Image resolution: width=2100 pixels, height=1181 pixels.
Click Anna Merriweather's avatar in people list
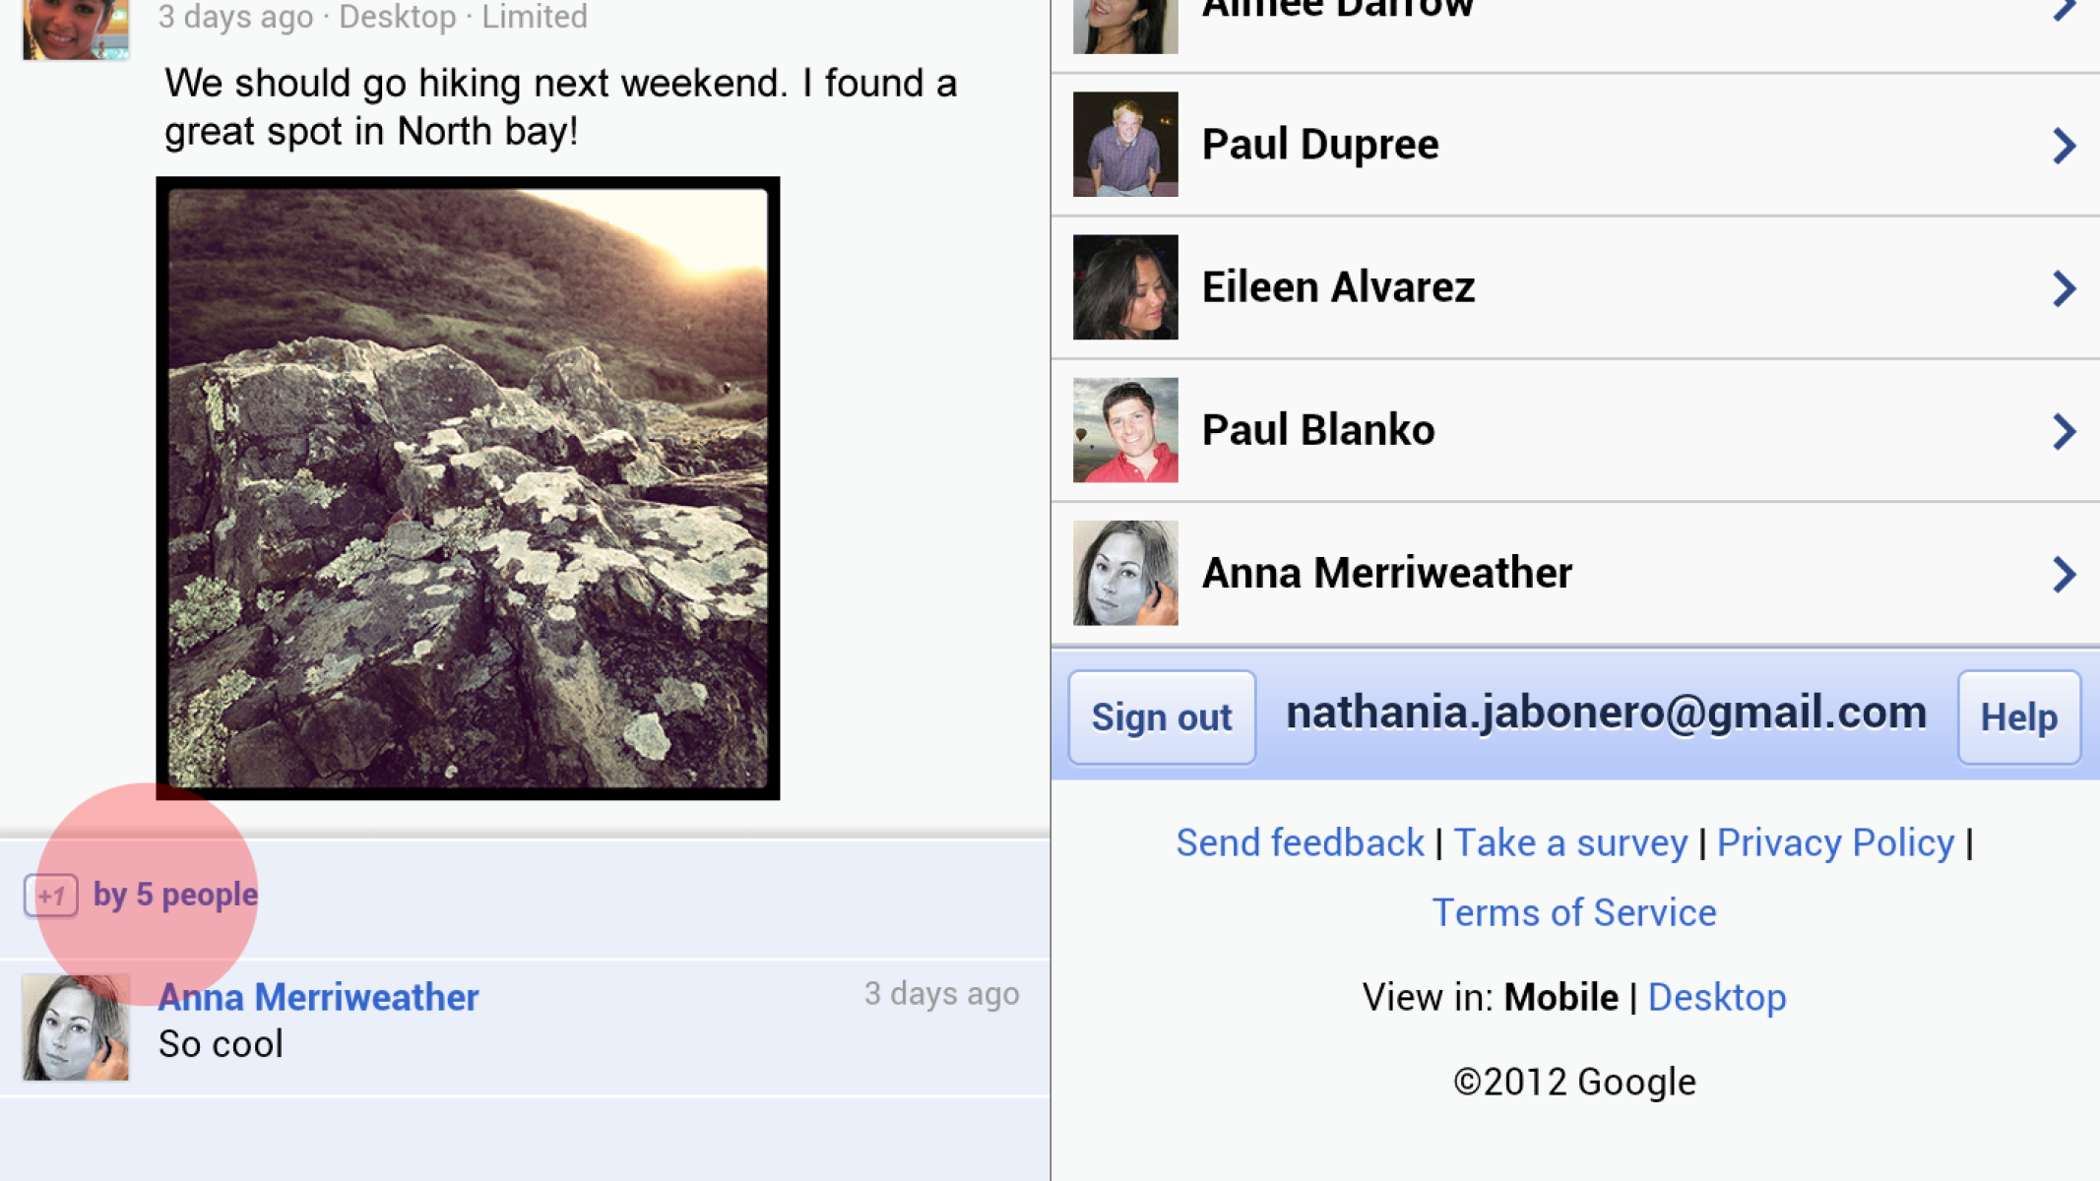[x=1125, y=573]
